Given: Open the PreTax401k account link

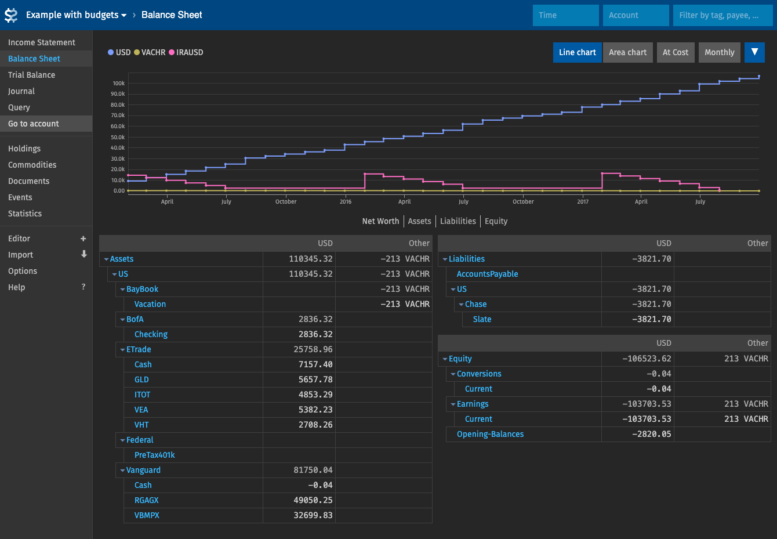Looking at the screenshot, I should pos(155,455).
